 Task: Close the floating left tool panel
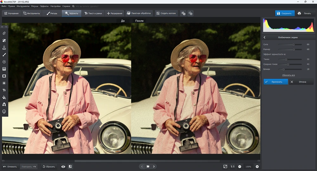tap(2, 27)
